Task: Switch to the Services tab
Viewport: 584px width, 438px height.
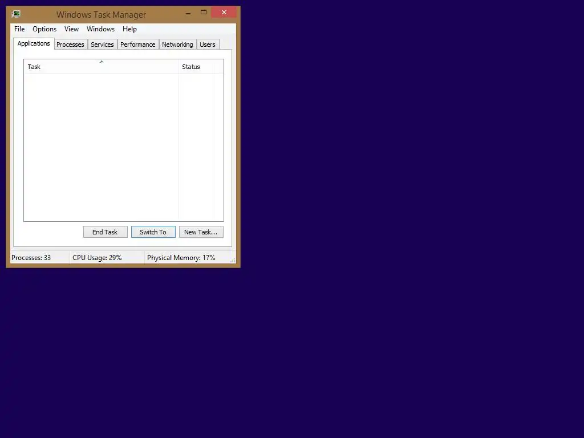Action: pos(102,44)
